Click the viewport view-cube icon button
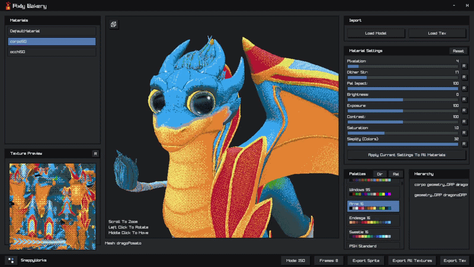Image resolution: width=474 pixels, height=267 pixels. coord(114,24)
